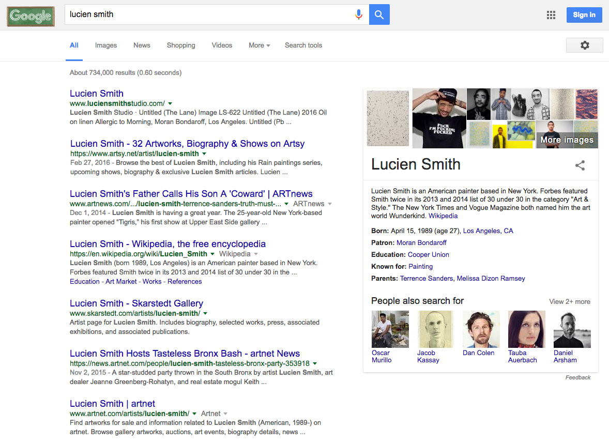The image size is (609, 444).
Task: Click More images in knowledge panel
Action: [x=567, y=140]
